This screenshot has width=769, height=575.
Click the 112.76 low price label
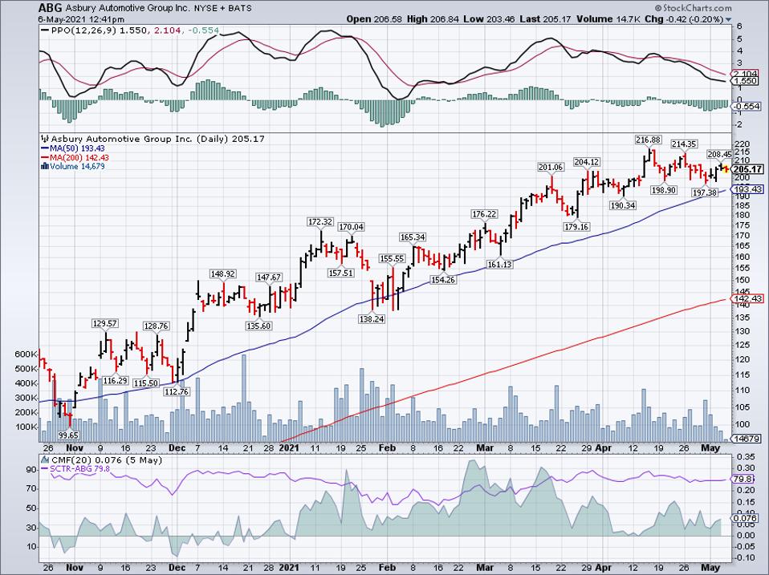point(176,392)
